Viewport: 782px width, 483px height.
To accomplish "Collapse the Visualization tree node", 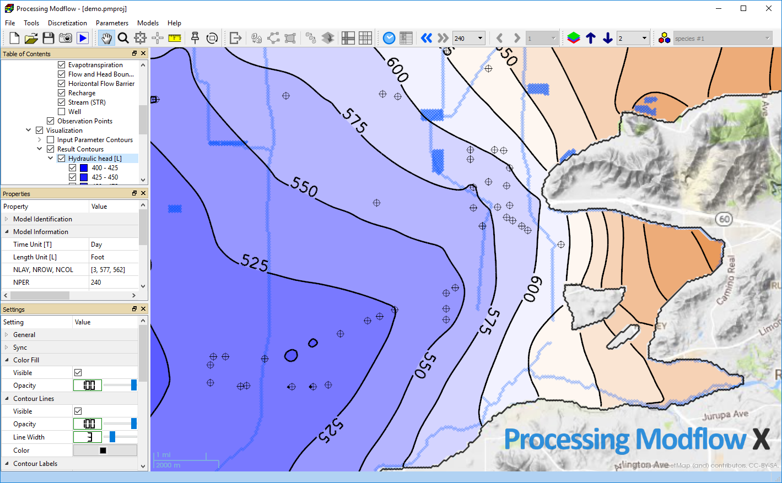I will 29,131.
